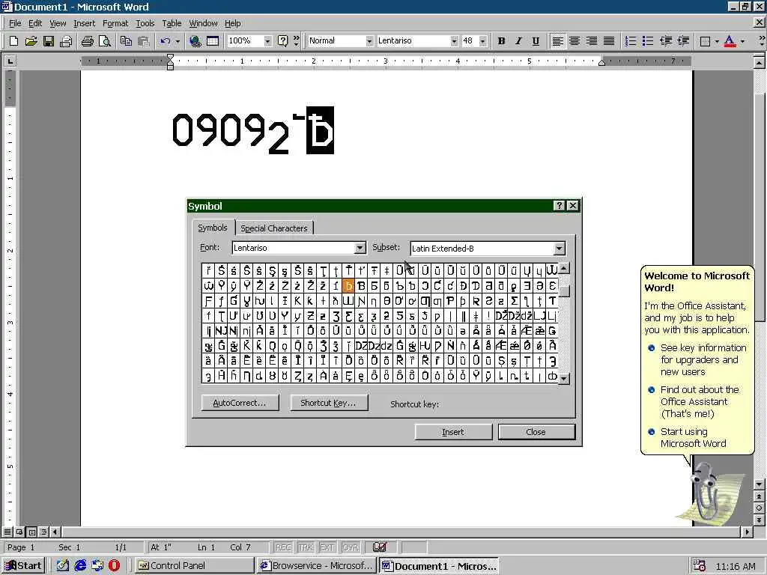The width and height of the screenshot is (767, 575).
Task: Apply outside border
Action: (705, 41)
